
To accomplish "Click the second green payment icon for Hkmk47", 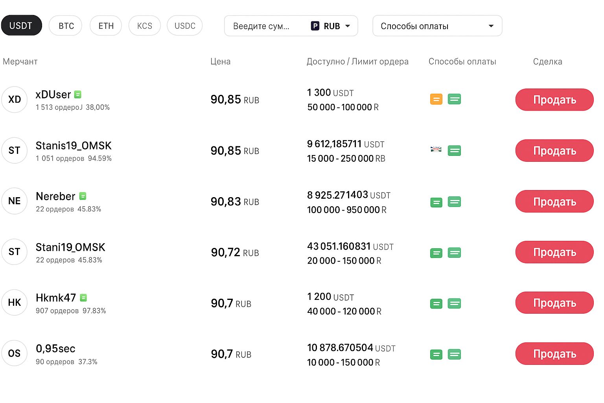I will (x=454, y=303).
